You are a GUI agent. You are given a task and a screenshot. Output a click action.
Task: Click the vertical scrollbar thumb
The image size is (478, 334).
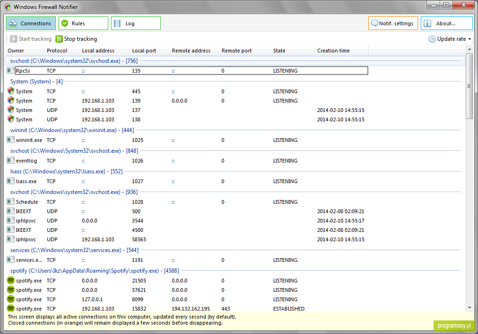click(x=469, y=86)
